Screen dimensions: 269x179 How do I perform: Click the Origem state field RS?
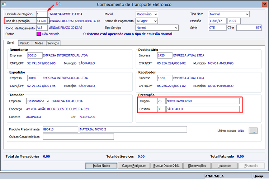tap(161, 101)
